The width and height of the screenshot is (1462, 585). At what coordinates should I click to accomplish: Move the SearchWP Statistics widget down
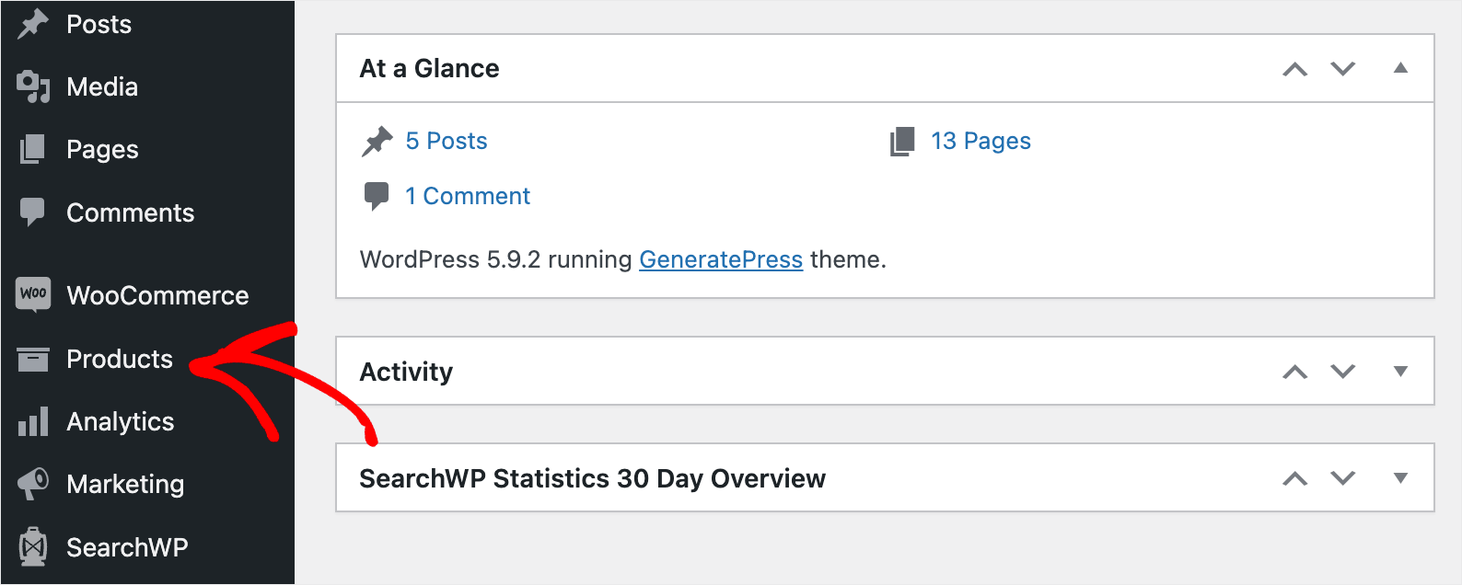[x=1343, y=478]
